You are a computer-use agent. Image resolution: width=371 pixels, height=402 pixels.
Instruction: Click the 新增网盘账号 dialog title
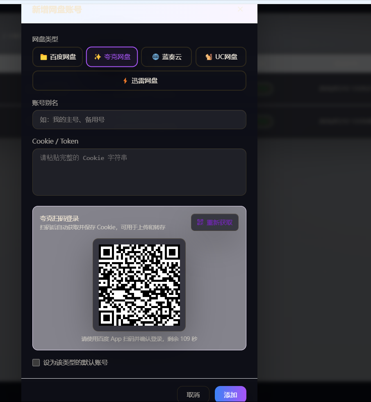coord(57,10)
